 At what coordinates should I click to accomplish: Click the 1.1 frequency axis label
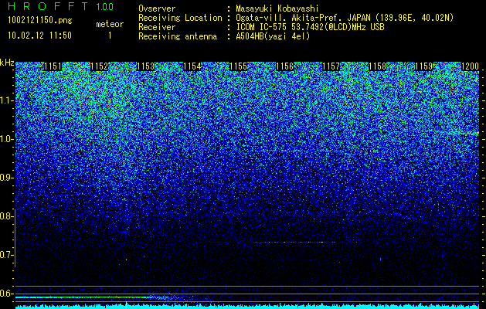point(6,100)
